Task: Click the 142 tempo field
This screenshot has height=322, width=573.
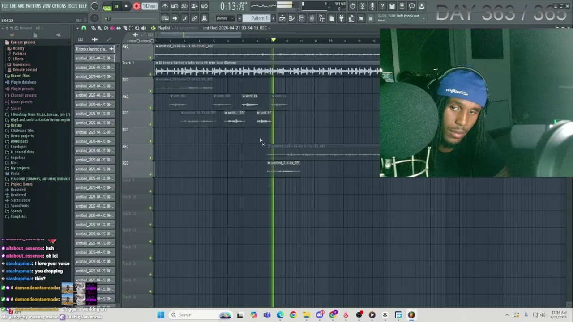Action: tap(149, 6)
